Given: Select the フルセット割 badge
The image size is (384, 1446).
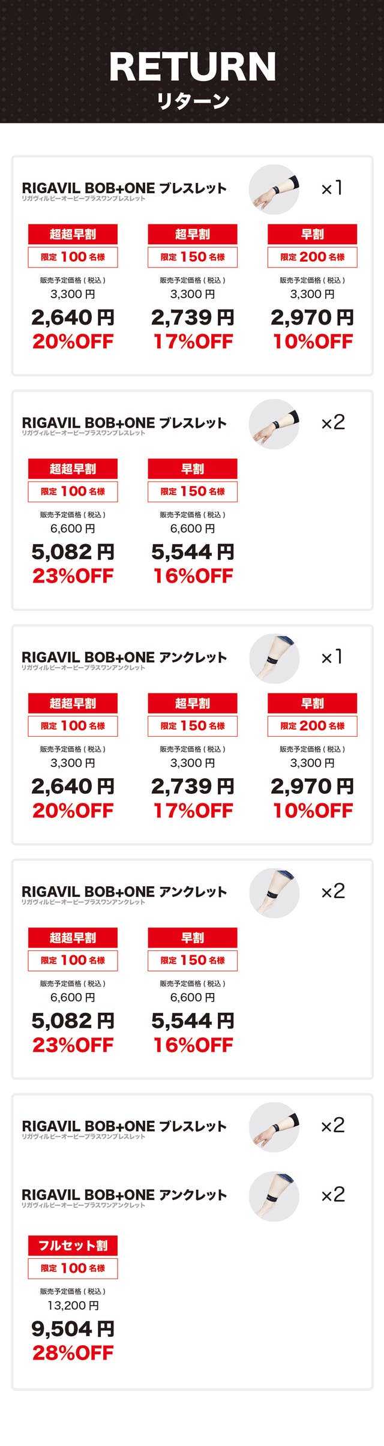Looking at the screenshot, I should tap(73, 1245).
